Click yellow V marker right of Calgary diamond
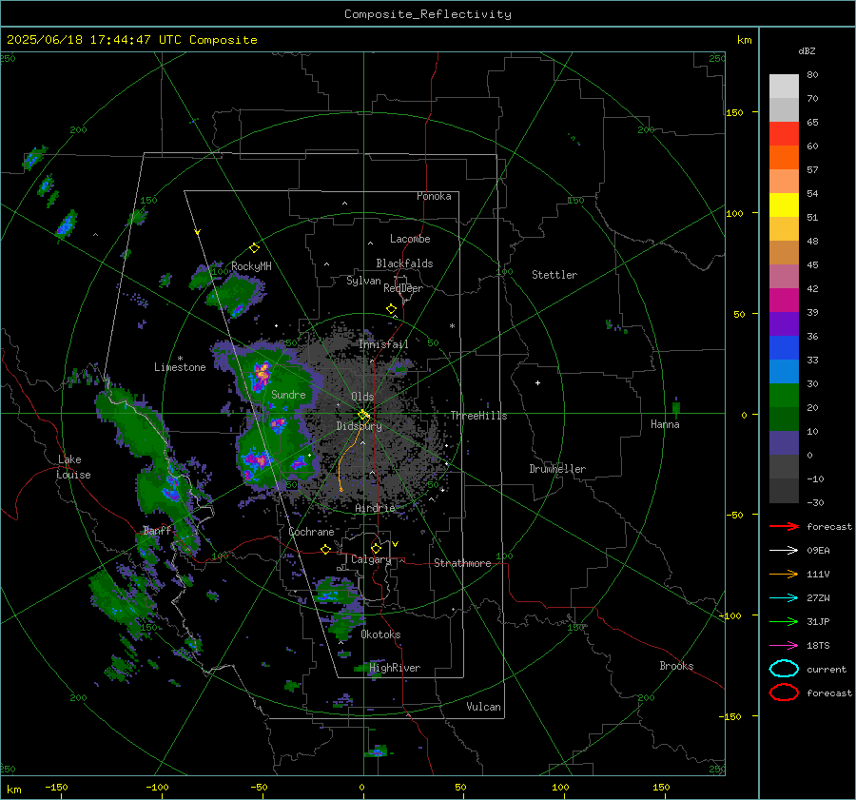Image resolution: width=856 pixels, height=800 pixels. point(396,544)
